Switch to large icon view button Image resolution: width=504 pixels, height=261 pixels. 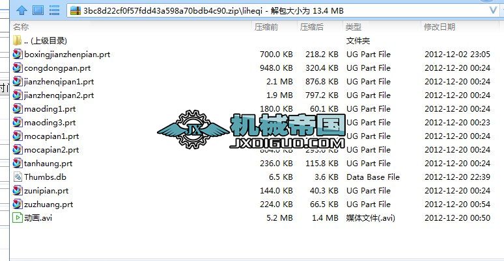click(38, 10)
